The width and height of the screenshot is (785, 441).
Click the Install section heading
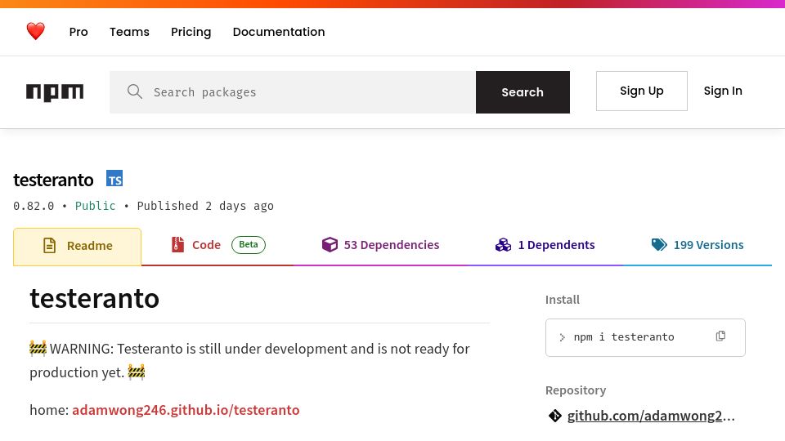(x=563, y=300)
